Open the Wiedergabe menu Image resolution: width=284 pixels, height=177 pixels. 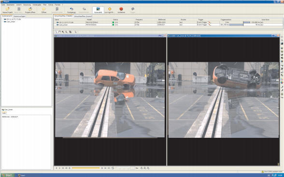pyautogui.click(x=37, y=5)
